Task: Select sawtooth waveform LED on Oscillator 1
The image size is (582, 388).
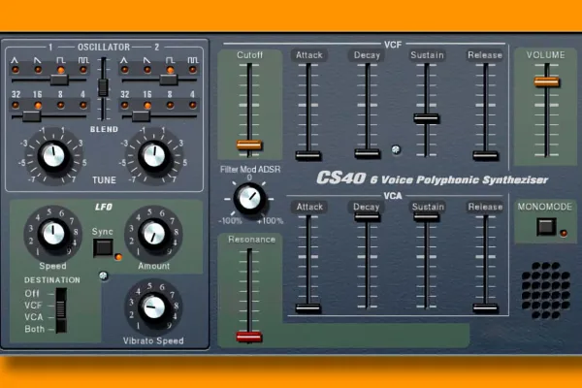Action: [x=38, y=70]
